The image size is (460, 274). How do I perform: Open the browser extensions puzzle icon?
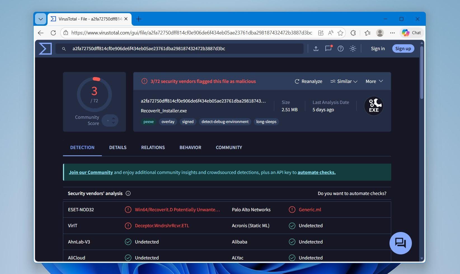coord(353,33)
